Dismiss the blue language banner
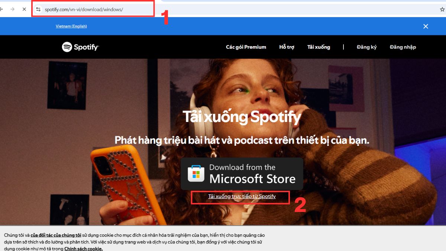Viewport: 446px width, 251px height. pyautogui.click(x=426, y=26)
